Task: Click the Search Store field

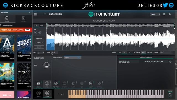Action: pyautogui.click(x=15, y=25)
